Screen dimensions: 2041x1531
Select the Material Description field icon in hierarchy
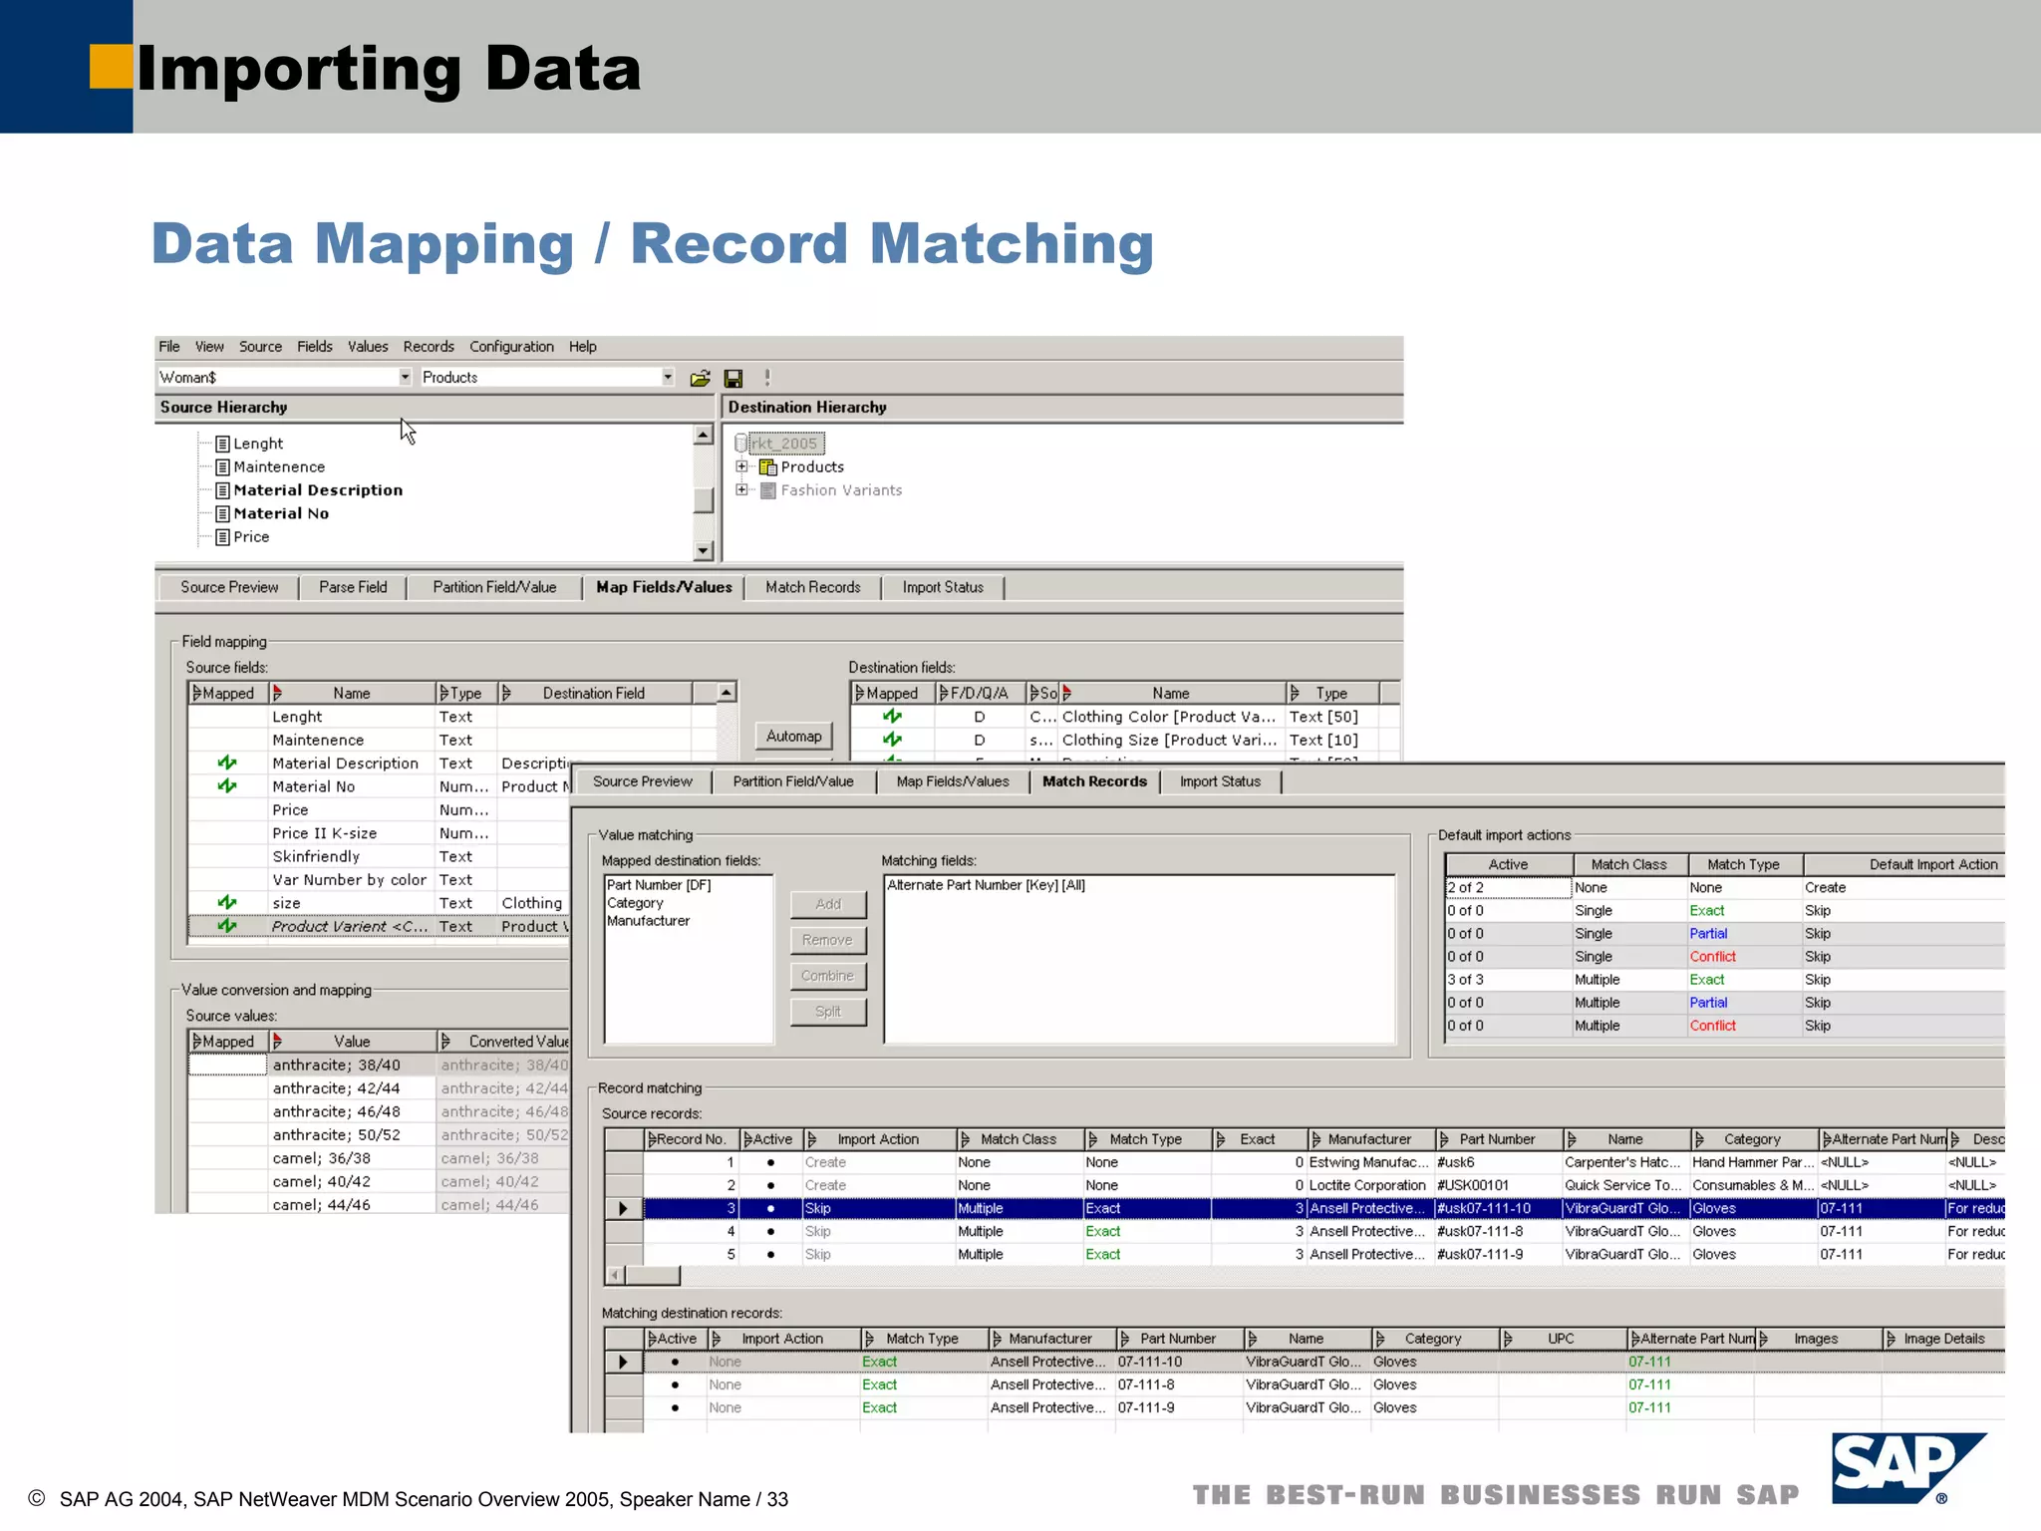click(x=223, y=490)
